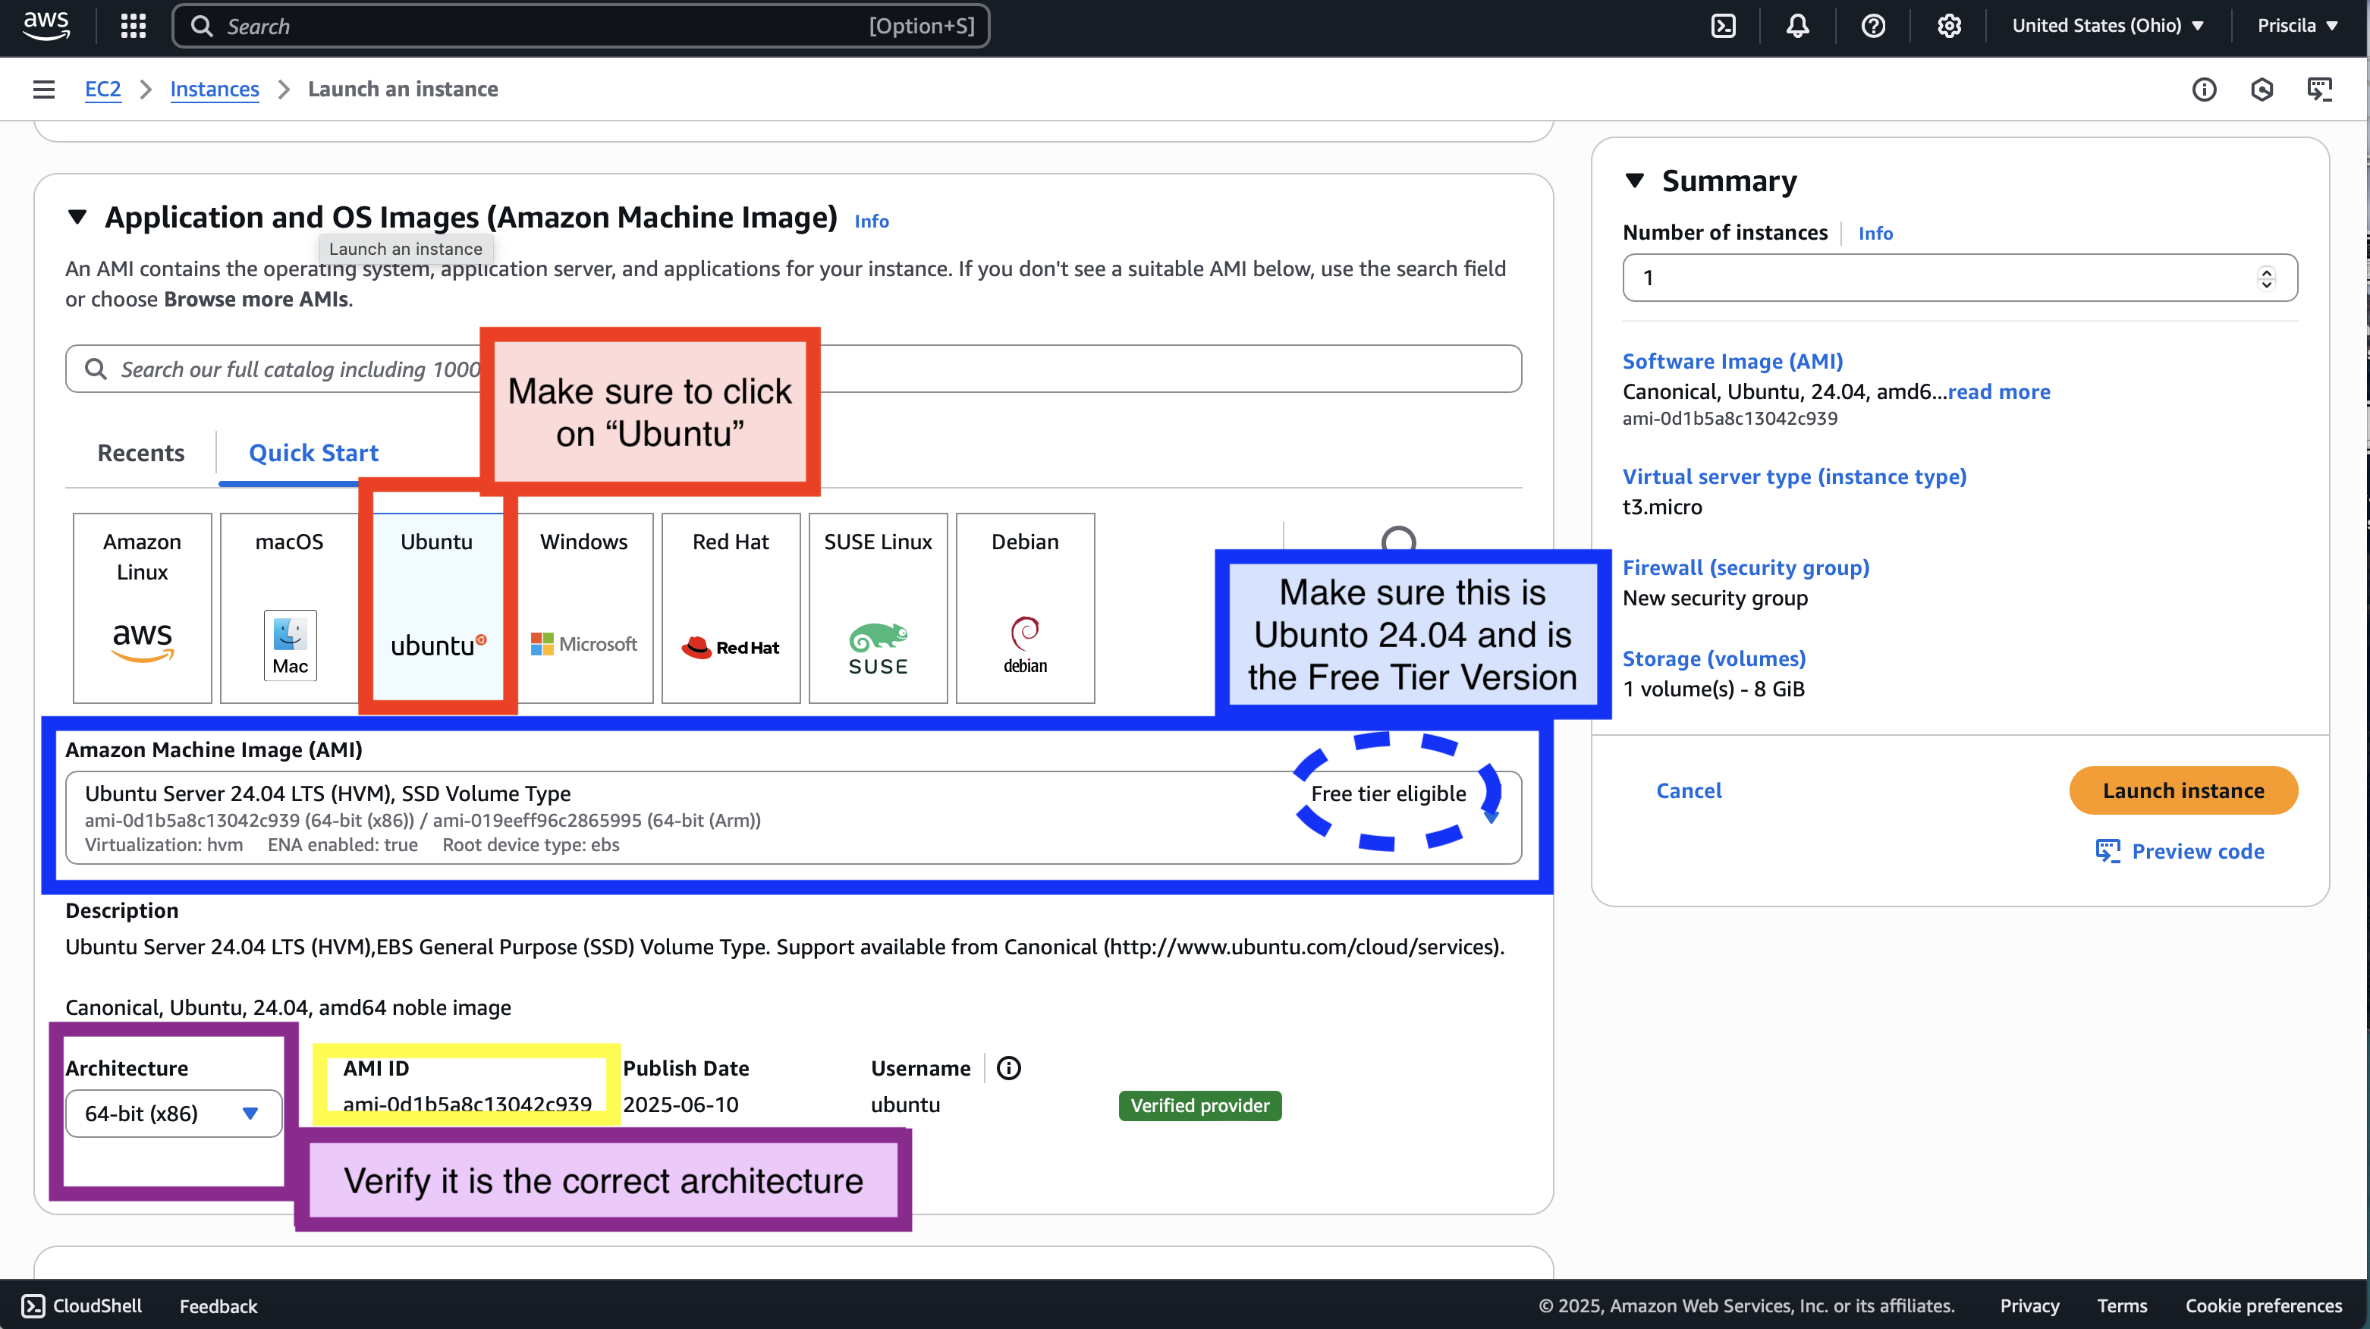The width and height of the screenshot is (2370, 1329).
Task: Open the Architecture 64-bit (x86) dropdown
Action: [x=173, y=1113]
